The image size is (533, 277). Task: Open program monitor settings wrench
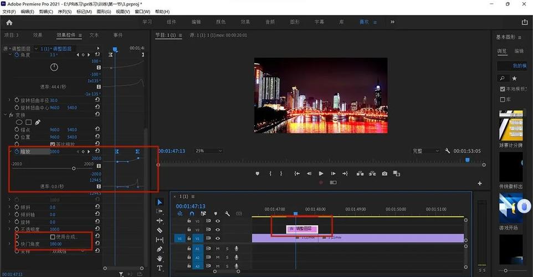pos(447,151)
